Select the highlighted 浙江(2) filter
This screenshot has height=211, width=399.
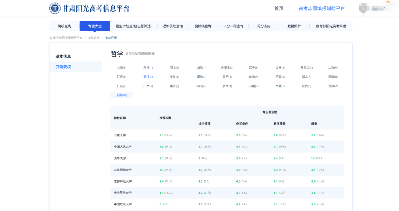(x=148, y=76)
